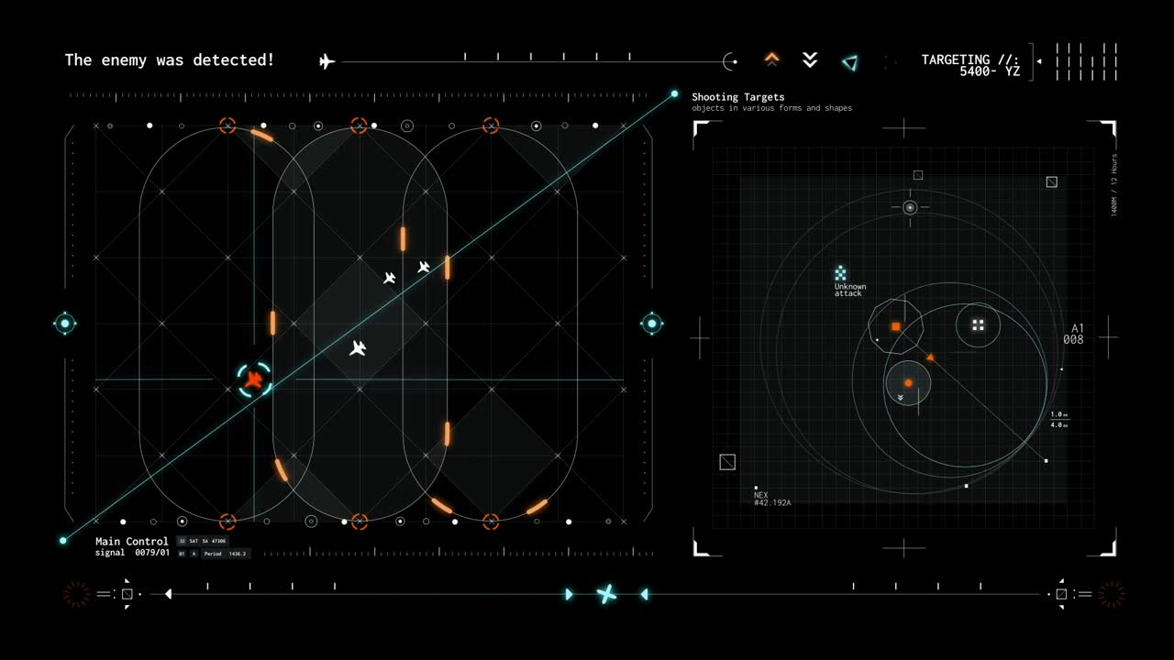Viewport: 1174px width, 660px height.
Task: Click the 'A' tag in signal row
Action: pyautogui.click(x=194, y=554)
